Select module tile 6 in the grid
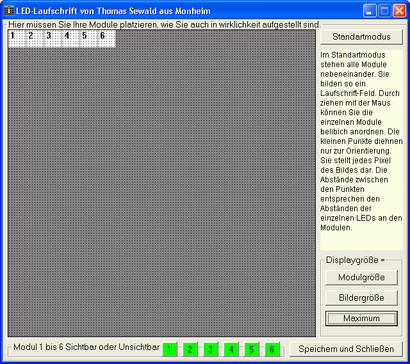This screenshot has height=364, width=410. point(107,38)
